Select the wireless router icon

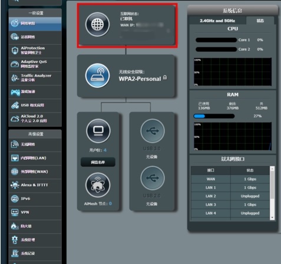click(x=97, y=75)
